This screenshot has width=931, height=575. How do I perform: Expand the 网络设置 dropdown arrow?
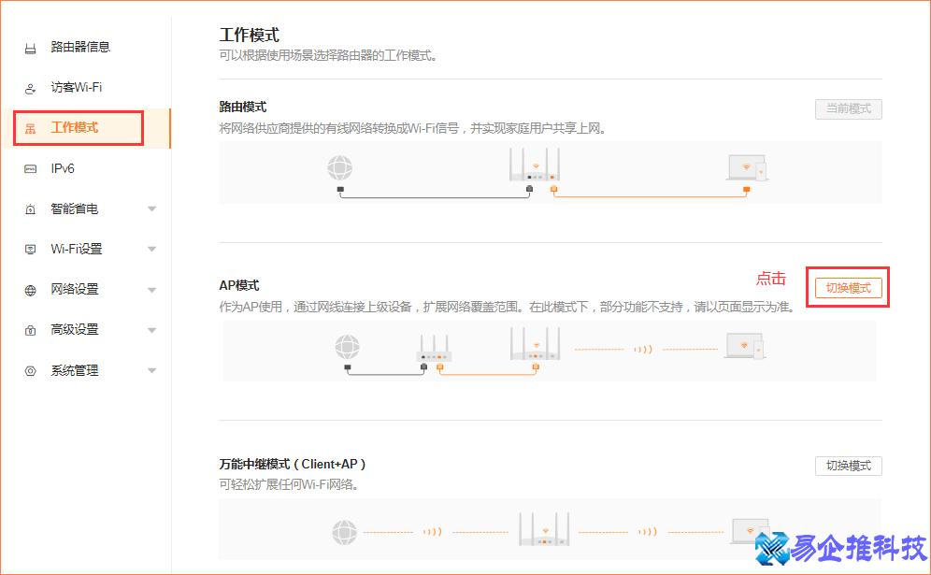pyautogui.click(x=151, y=289)
